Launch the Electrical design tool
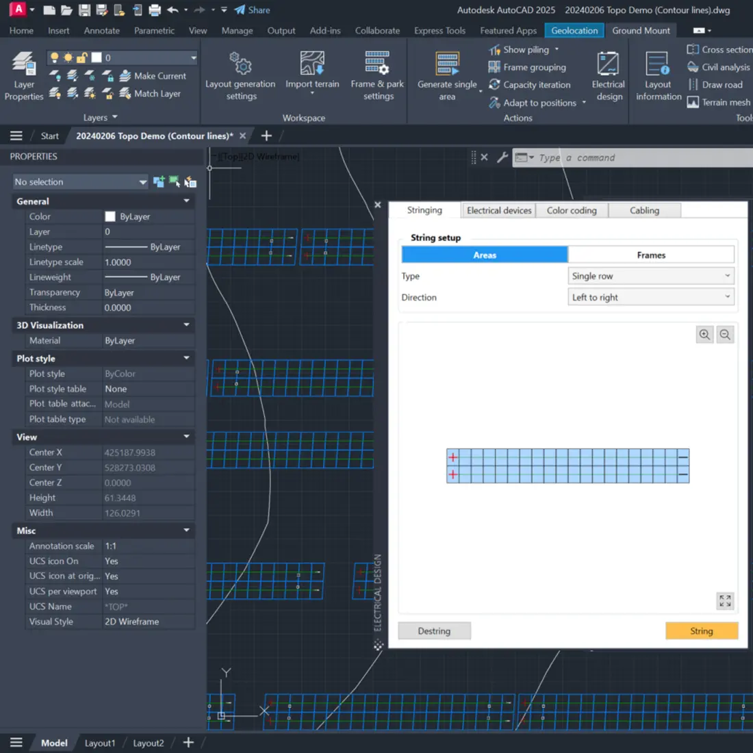This screenshot has width=753, height=753. click(608, 75)
